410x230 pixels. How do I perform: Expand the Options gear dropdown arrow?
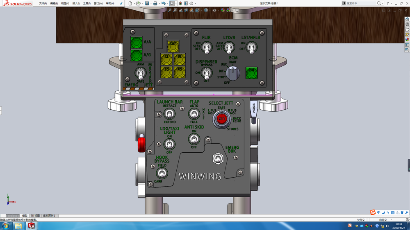pos(196,3)
